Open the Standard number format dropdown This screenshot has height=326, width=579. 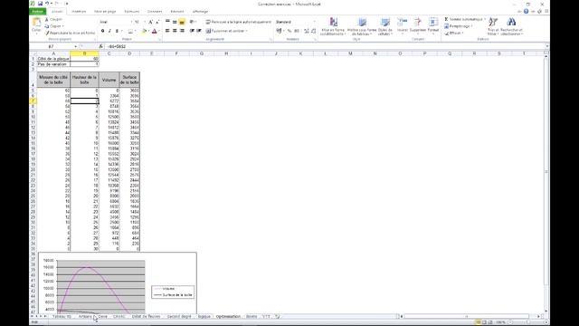[315, 22]
